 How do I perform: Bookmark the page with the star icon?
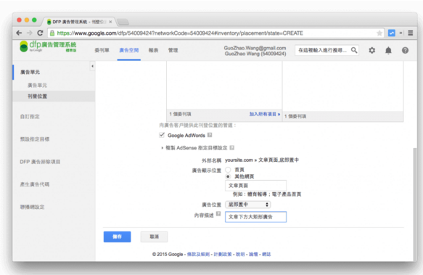point(379,33)
